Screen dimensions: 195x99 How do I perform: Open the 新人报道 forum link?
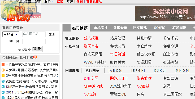pyautogui.click(x=91, y=38)
